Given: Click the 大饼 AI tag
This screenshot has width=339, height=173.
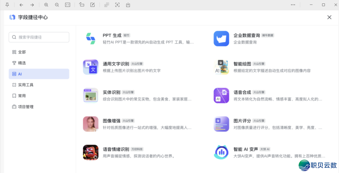Looking at the screenshot, I should pos(265,149).
